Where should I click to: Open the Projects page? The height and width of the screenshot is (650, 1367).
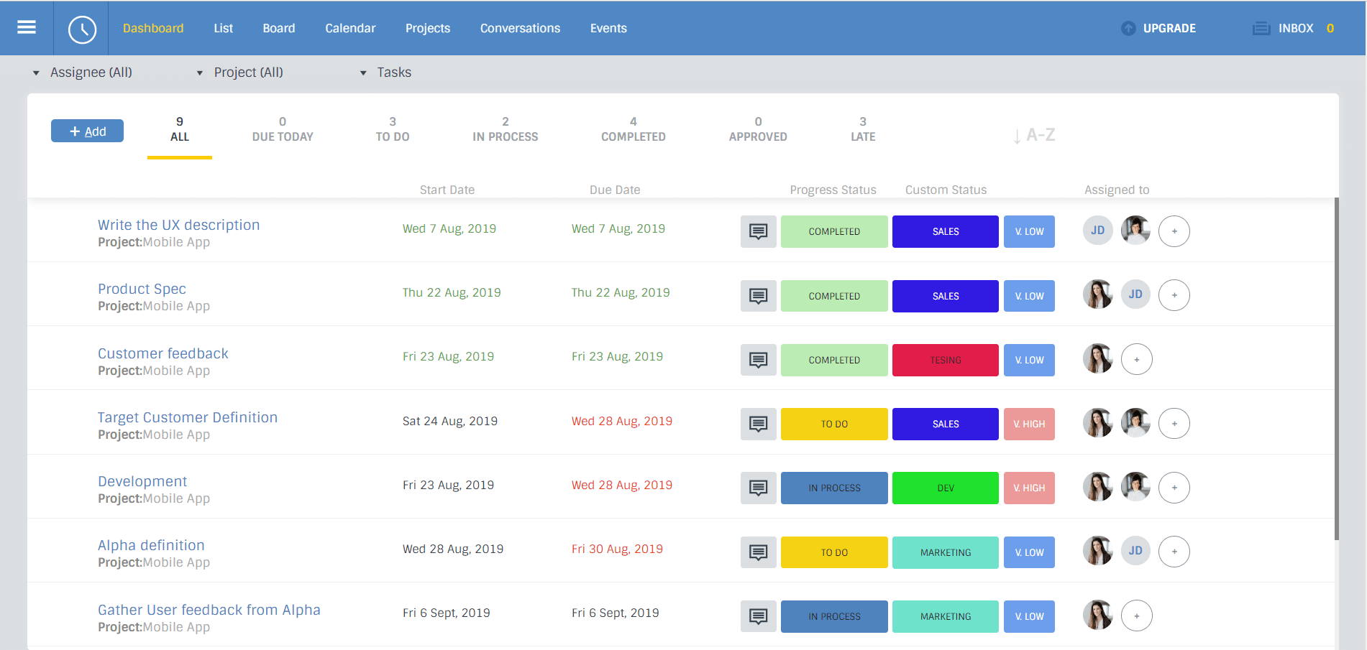click(x=428, y=28)
